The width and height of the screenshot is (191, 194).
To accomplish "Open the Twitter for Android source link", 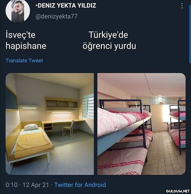I will pyautogui.click(x=80, y=185).
